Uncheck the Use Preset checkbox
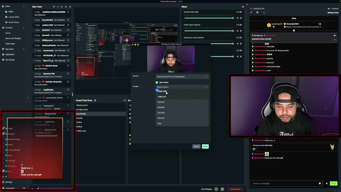This screenshot has height=192, width=341. click(157, 82)
